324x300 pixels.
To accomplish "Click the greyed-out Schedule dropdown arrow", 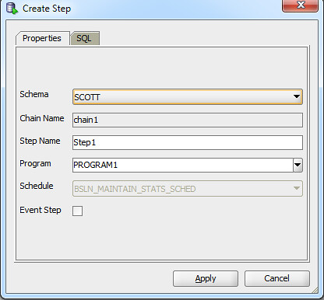I will (x=297, y=188).
